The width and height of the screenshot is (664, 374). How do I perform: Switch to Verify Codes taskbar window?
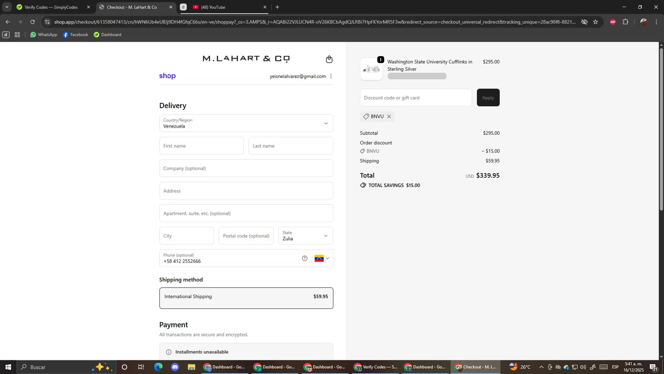(376, 367)
